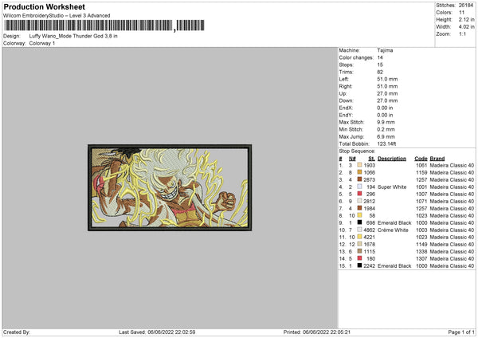This screenshot has width=478, height=338.
Task: Click the Crème White description text
Action: pos(393,230)
